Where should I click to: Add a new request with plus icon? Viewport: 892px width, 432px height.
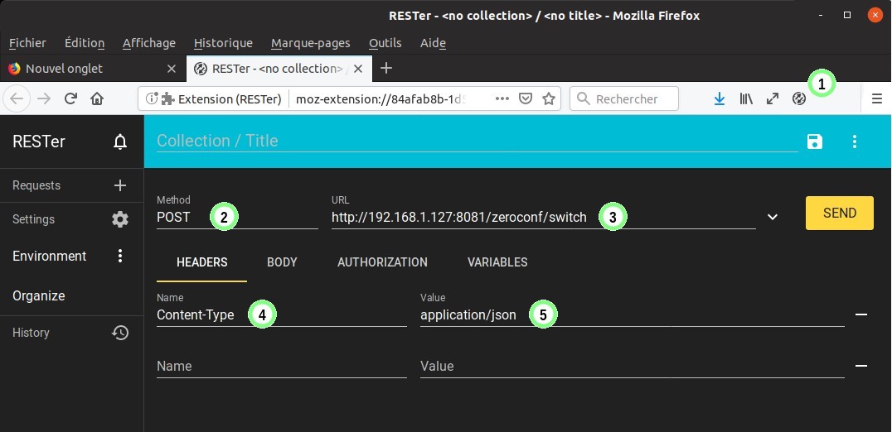(x=120, y=185)
